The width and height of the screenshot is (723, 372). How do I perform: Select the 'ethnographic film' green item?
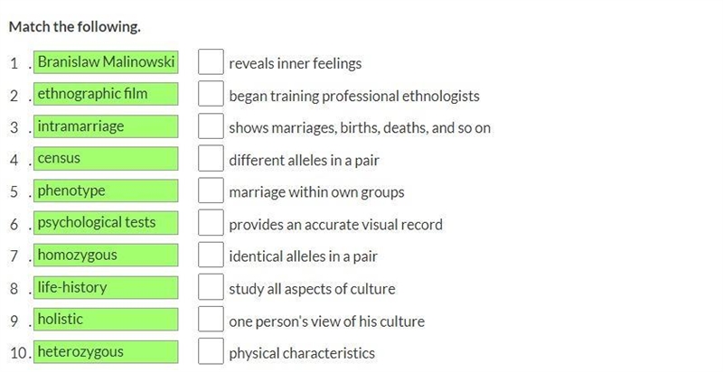point(106,94)
